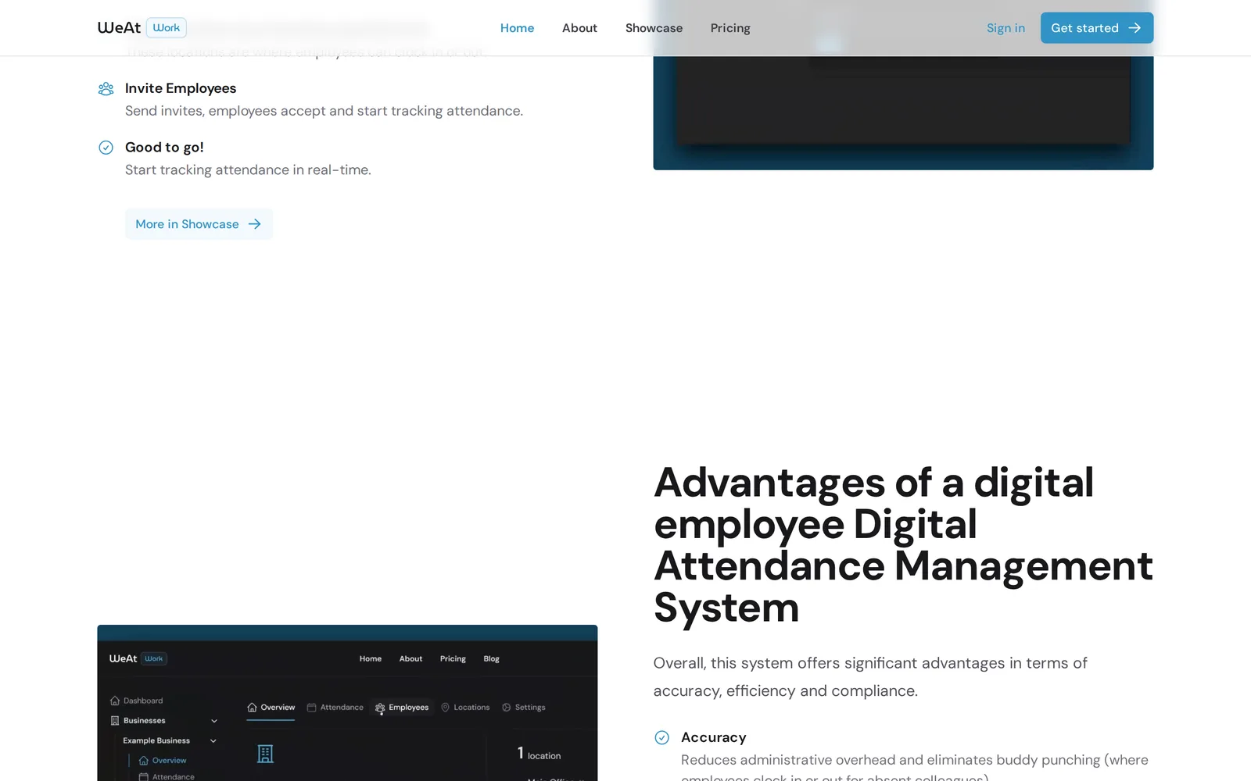
Task: Click the Good to go check icon
Action: point(106,148)
